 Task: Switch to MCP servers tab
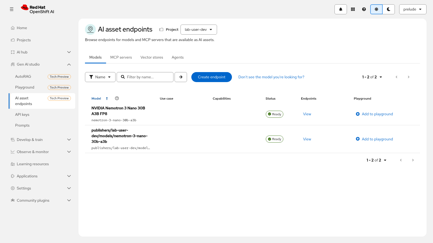click(121, 57)
